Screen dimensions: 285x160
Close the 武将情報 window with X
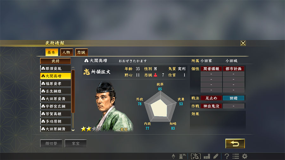click(x=243, y=43)
